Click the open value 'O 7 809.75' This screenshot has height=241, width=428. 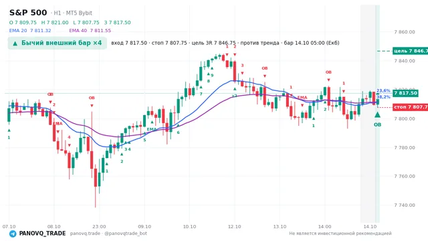[23, 22]
